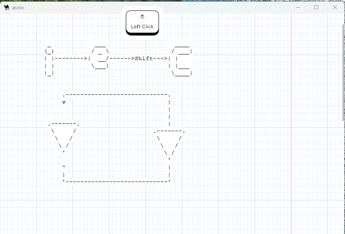Click the Shift text label on the canvas
345x234 pixels.
(x=144, y=58)
